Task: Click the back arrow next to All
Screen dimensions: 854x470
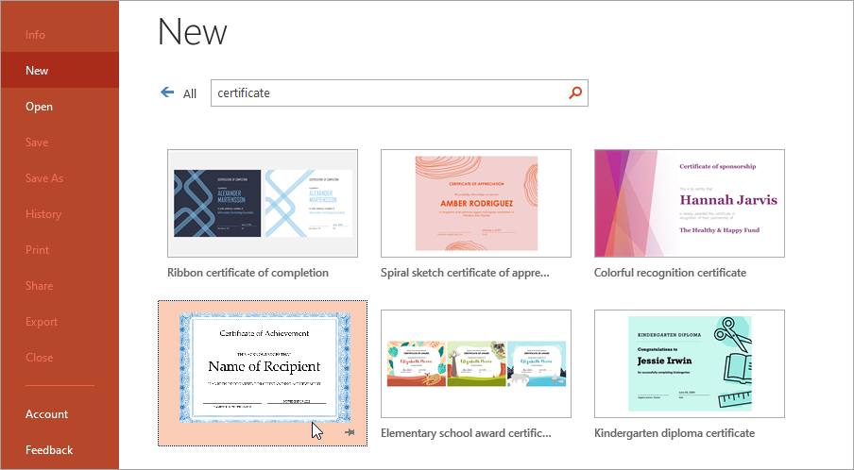Action: click(x=168, y=92)
